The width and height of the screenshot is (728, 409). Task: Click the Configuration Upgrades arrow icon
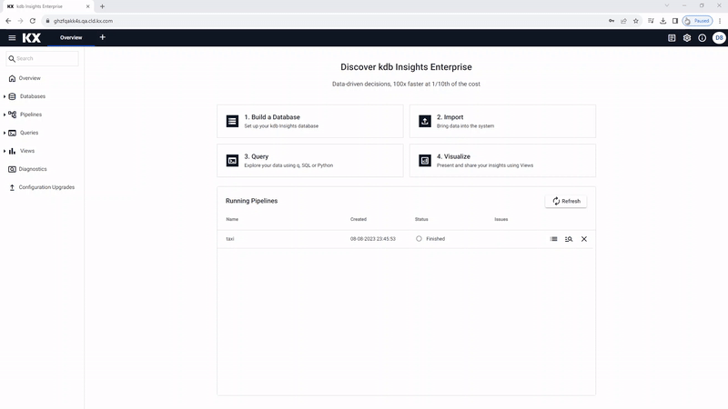12,187
